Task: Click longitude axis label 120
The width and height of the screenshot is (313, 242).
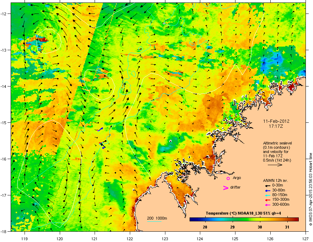Action: pos(60,238)
